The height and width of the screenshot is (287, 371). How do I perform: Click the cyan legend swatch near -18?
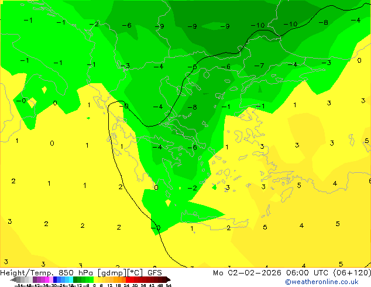[71, 279]
